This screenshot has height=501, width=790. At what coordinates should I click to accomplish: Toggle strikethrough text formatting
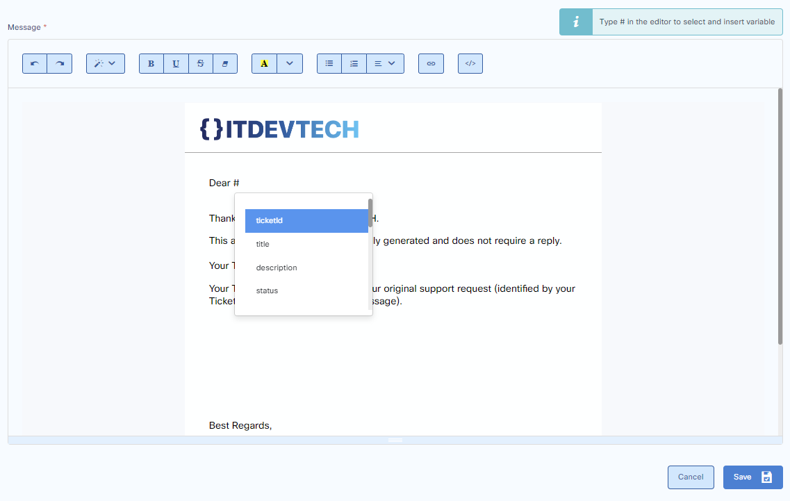201,63
